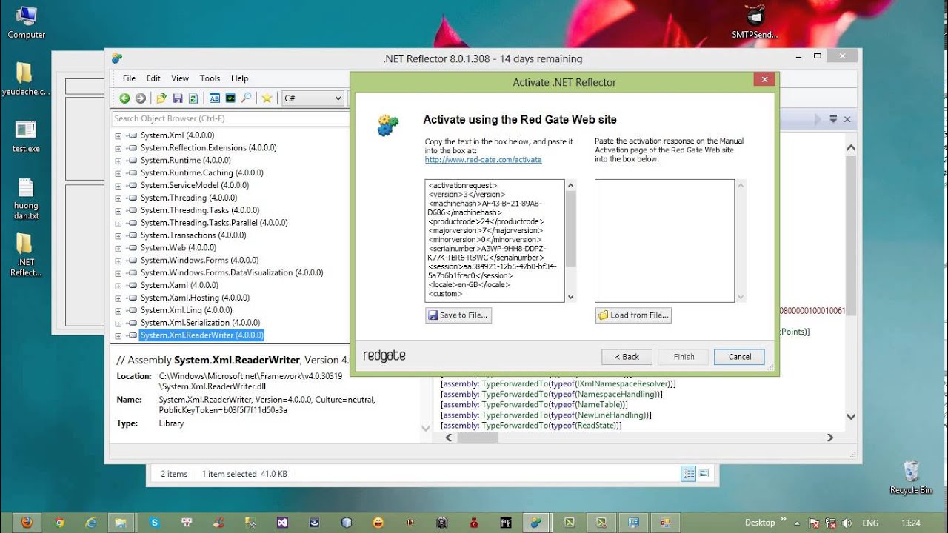This screenshot has height=533, width=948.
Task: Click the code pane vertical scroll down arrow
Action: pos(851,418)
